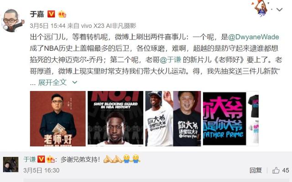The image size is (292, 182).
Task: Click the basketball player decoration icon
Action: [260, 8]
